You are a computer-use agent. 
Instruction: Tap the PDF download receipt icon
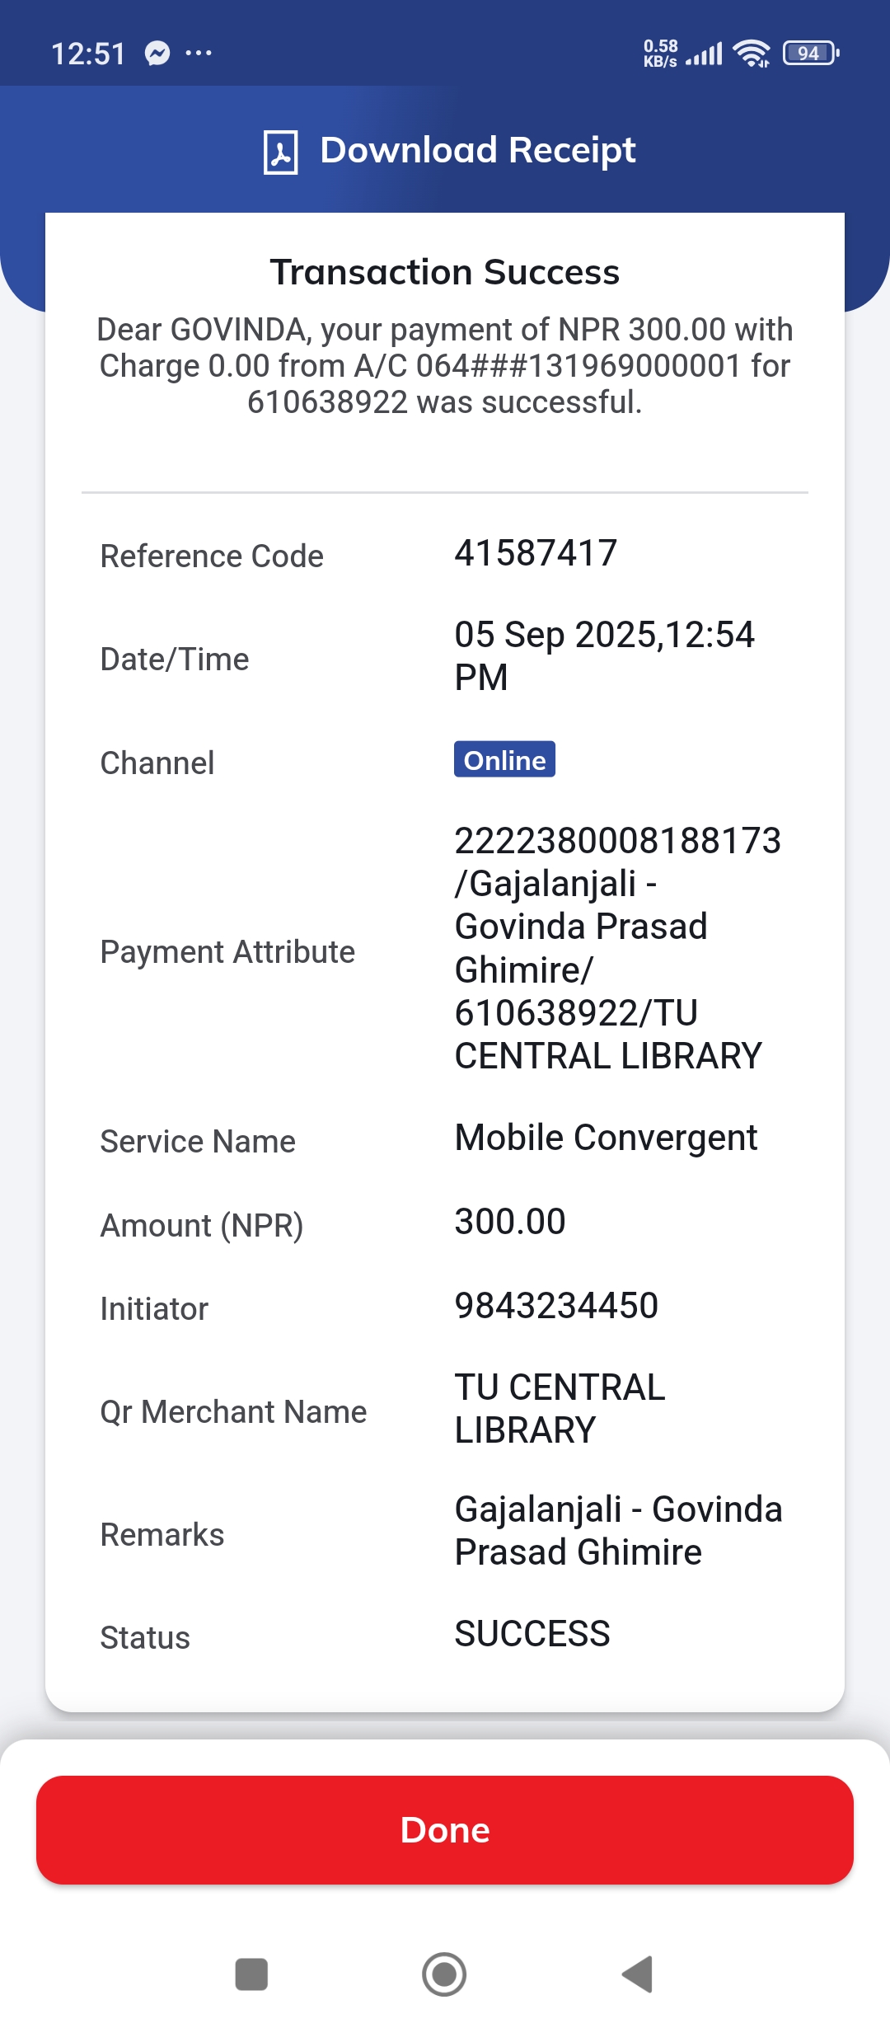pos(280,152)
